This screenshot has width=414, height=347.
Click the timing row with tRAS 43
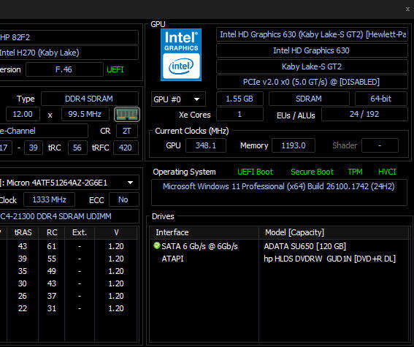click(69, 246)
